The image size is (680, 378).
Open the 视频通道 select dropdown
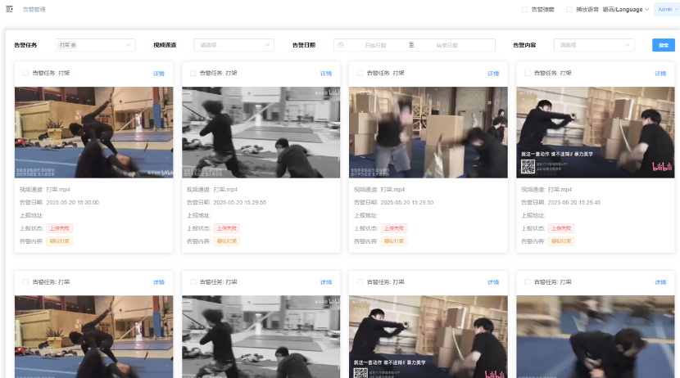click(233, 45)
